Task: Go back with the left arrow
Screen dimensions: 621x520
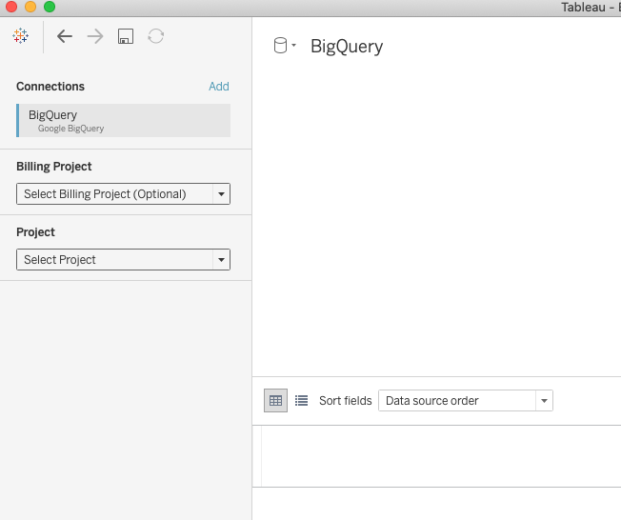Action: click(x=65, y=36)
